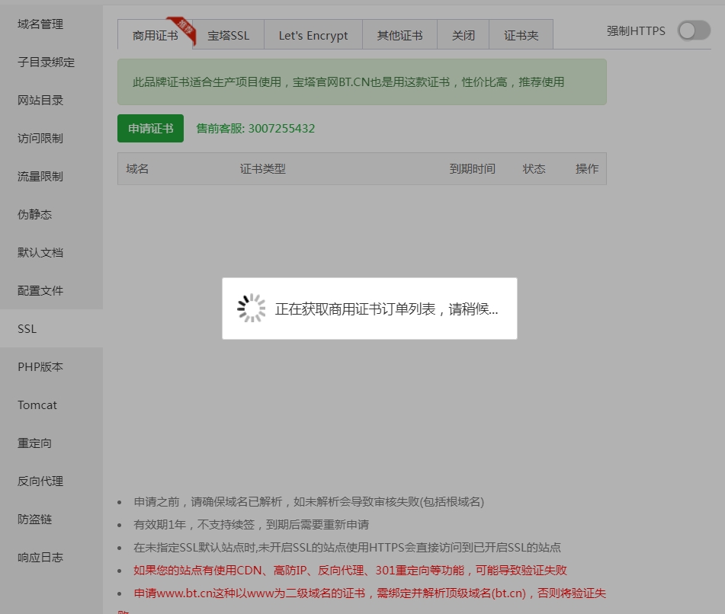
Task: Click the 域名 column header
Action: click(137, 168)
